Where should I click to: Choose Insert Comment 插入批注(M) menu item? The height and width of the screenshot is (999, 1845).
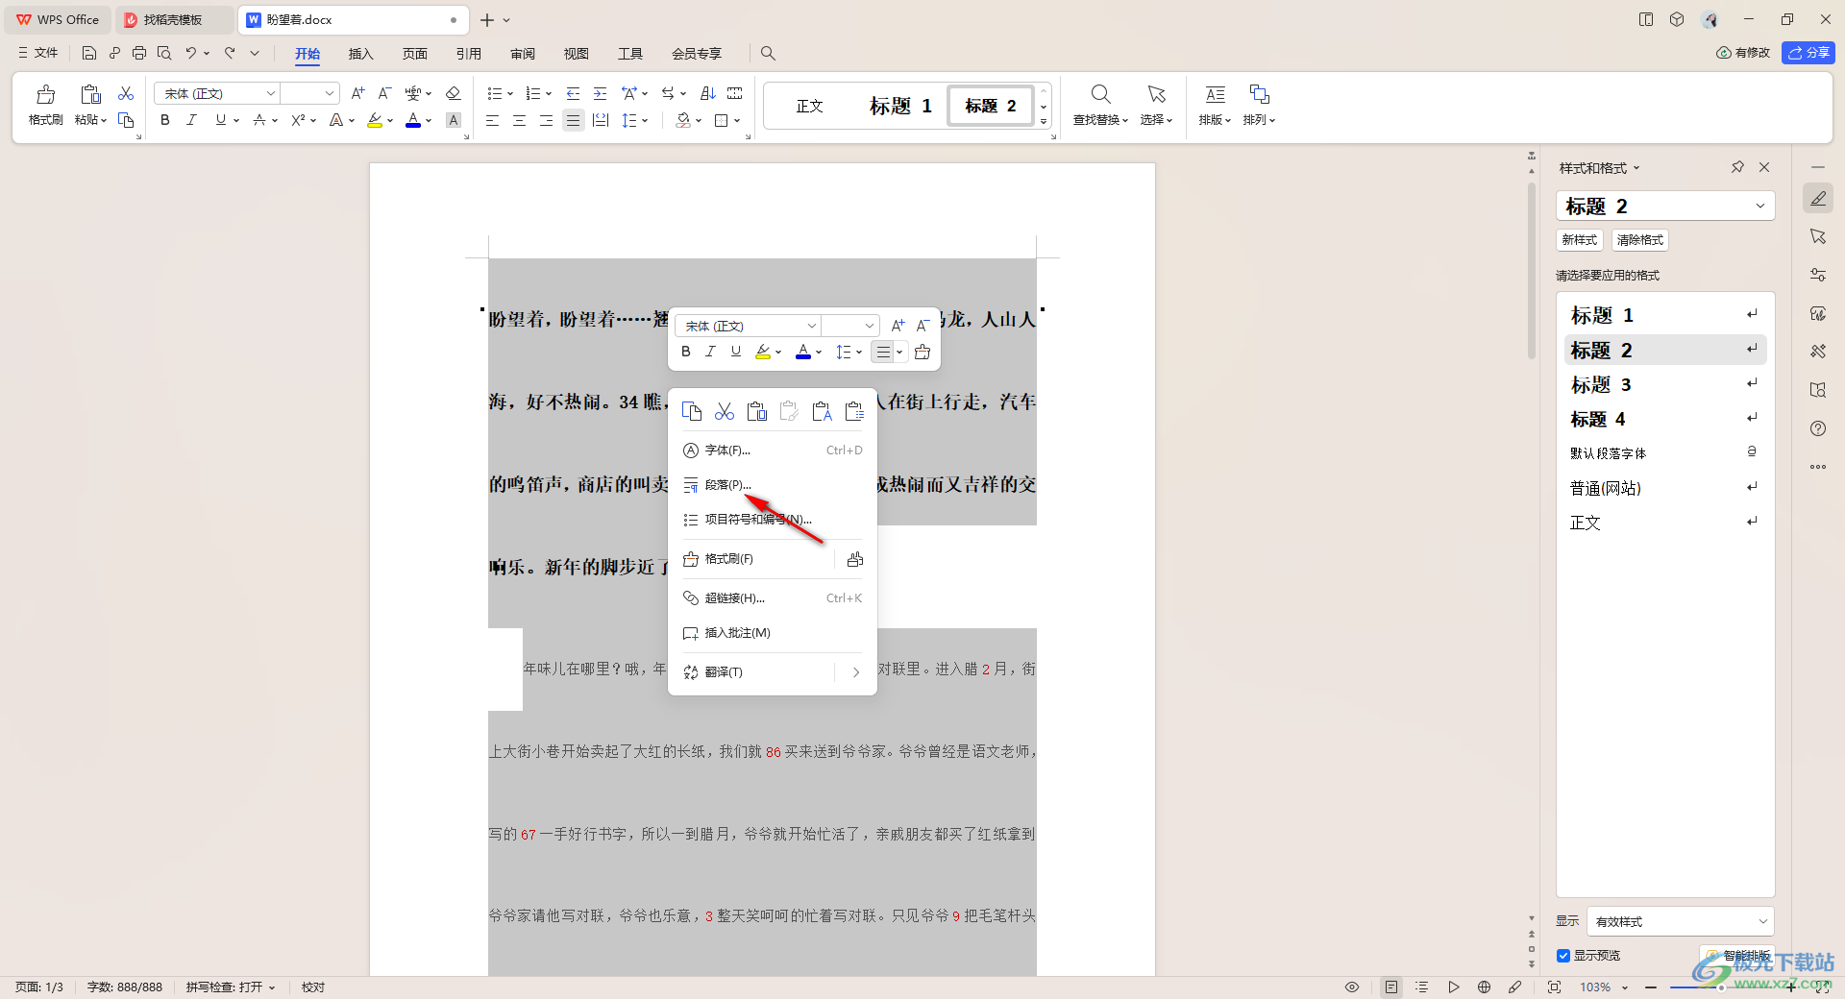773,633
